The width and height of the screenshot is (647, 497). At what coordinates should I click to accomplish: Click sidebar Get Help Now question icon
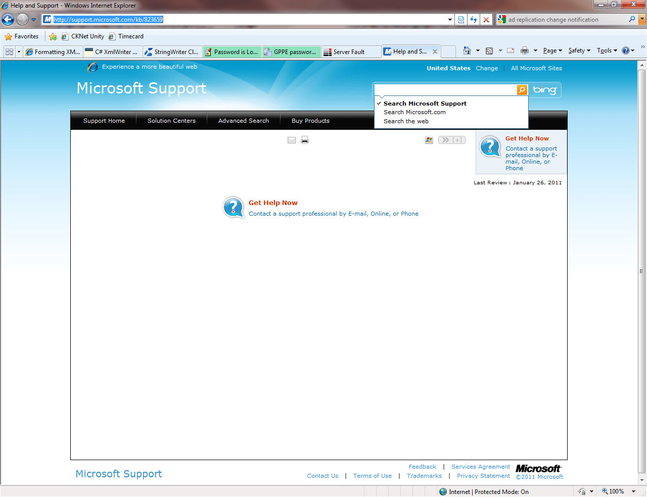490,146
